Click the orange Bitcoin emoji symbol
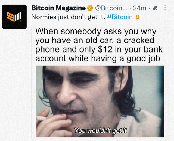 click(137, 17)
